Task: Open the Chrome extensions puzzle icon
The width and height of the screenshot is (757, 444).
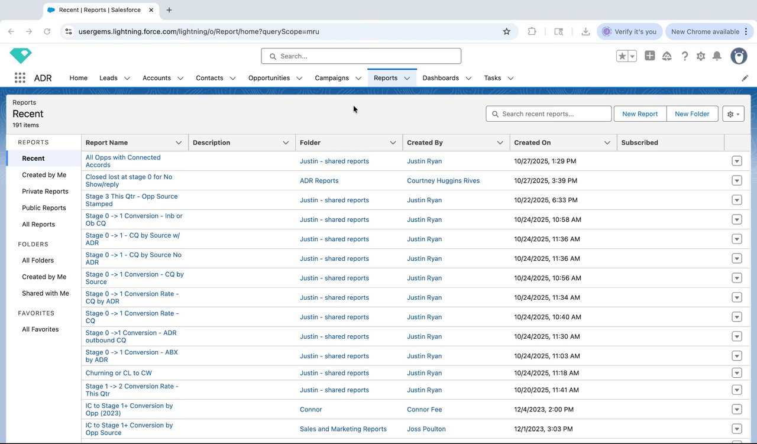Action: click(532, 31)
